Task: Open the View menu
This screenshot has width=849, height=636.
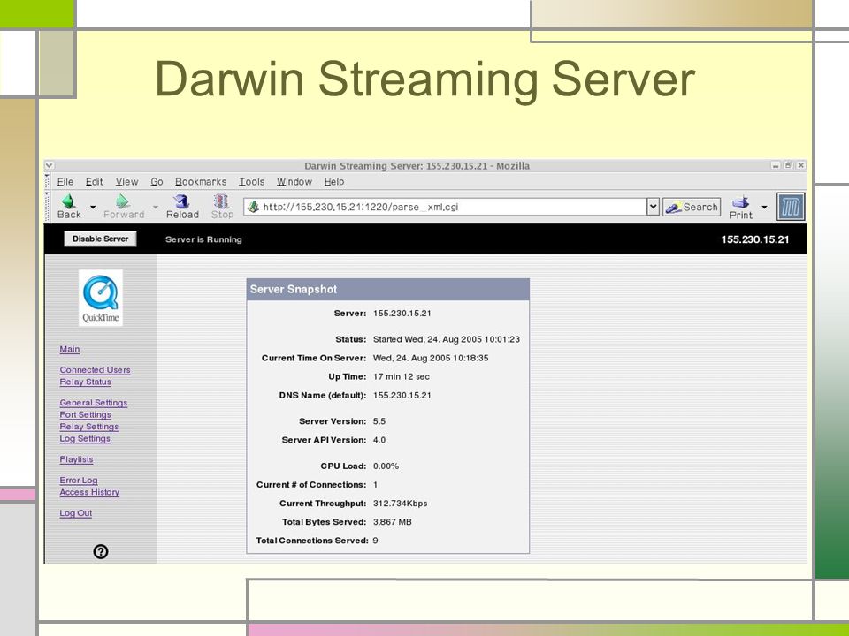Action: tap(126, 182)
